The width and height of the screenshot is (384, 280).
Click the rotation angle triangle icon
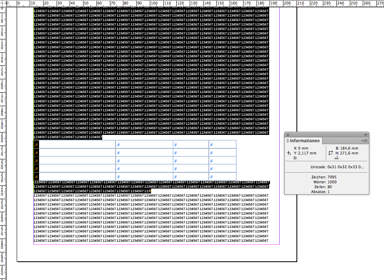(336, 158)
